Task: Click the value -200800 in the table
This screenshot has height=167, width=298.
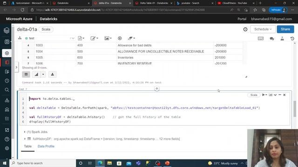Action: (x=220, y=51)
